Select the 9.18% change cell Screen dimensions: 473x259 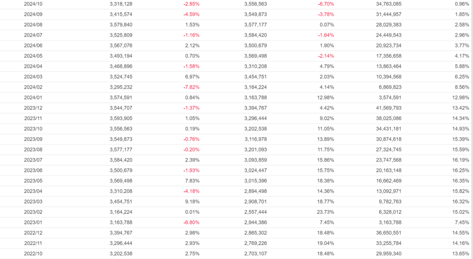tap(192, 202)
